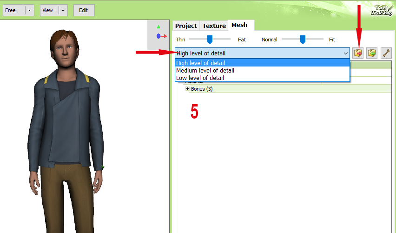Click the bone assignment icon
Screen dimensions: 396x233
386,53
